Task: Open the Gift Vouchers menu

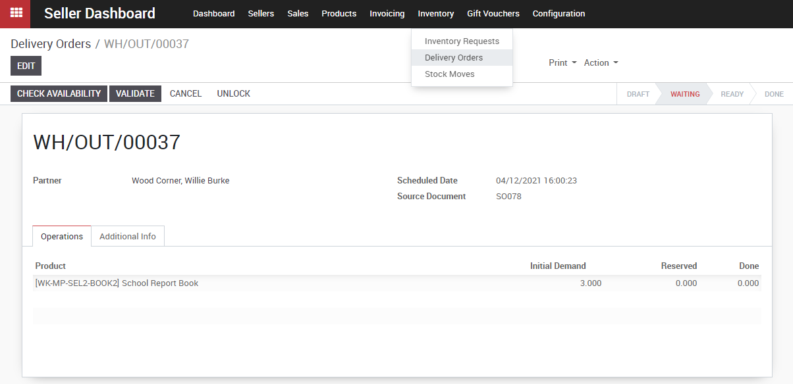Action: [493, 13]
